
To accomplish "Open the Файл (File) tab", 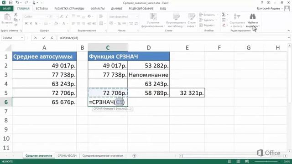I will click(6, 9).
